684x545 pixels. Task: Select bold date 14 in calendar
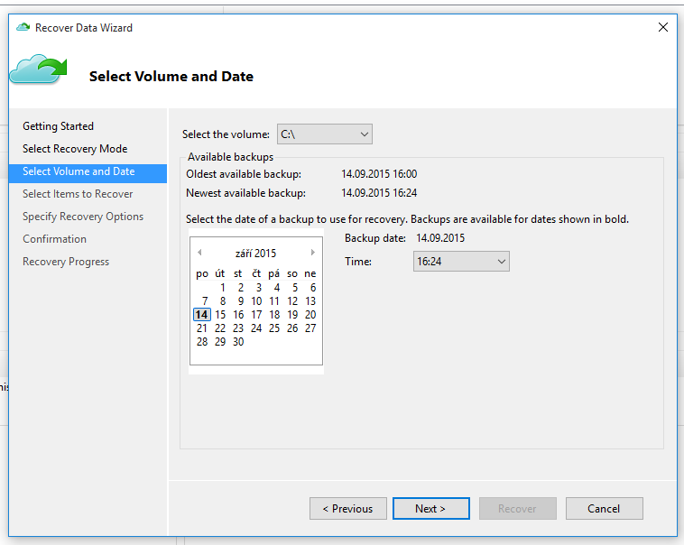point(201,315)
